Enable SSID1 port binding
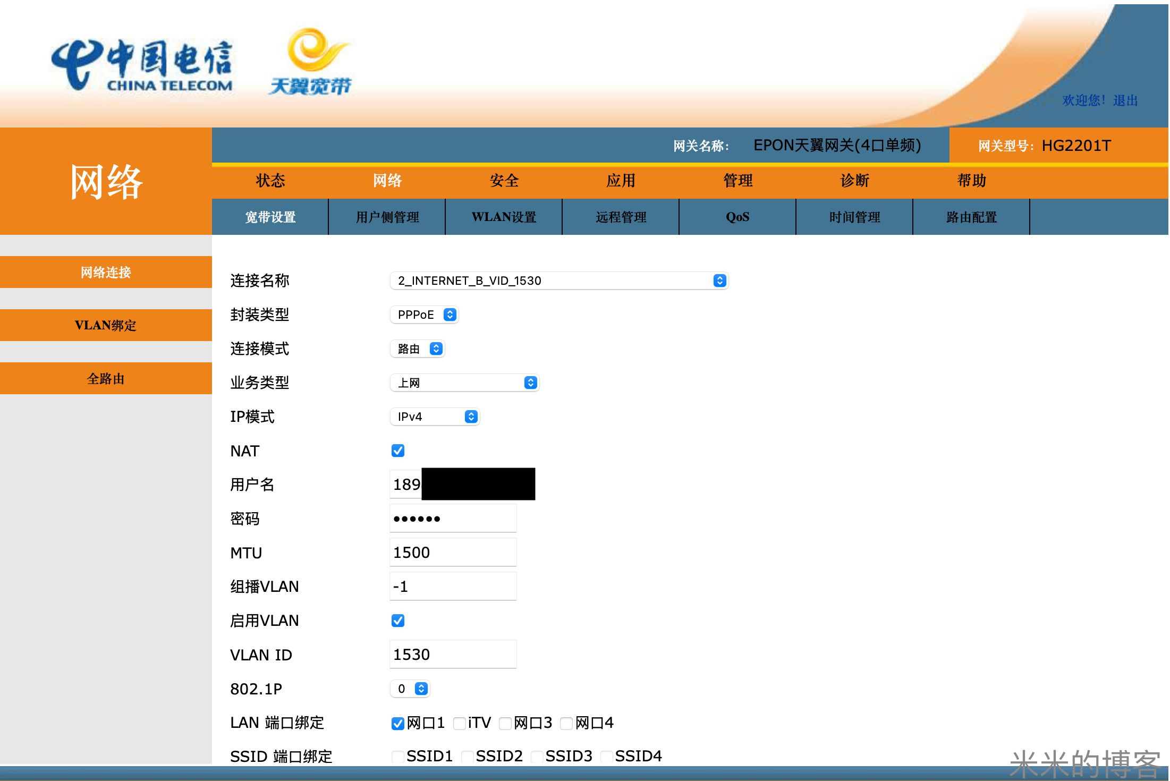Screen dimensions: 1170x781 click(x=397, y=756)
